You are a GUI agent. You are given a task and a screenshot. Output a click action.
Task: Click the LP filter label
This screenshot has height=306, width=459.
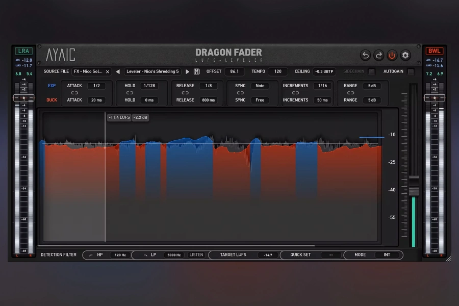[x=154, y=255]
